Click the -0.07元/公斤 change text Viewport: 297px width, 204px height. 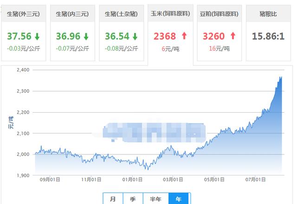72,48
